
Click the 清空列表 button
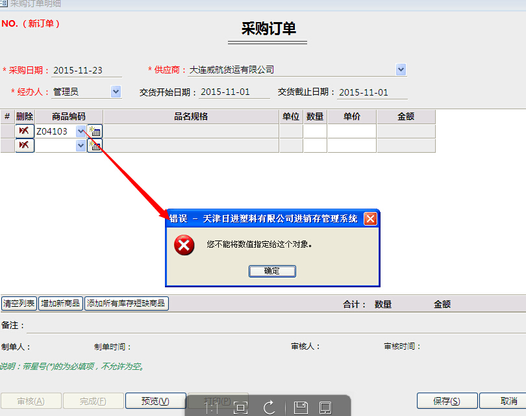pos(19,304)
